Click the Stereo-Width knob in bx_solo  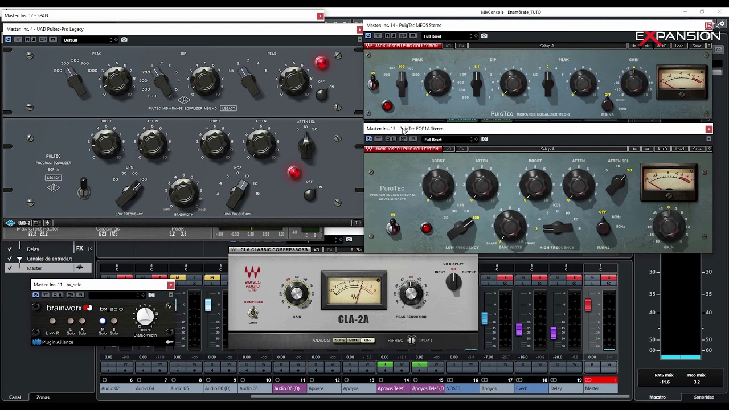click(x=145, y=316)
